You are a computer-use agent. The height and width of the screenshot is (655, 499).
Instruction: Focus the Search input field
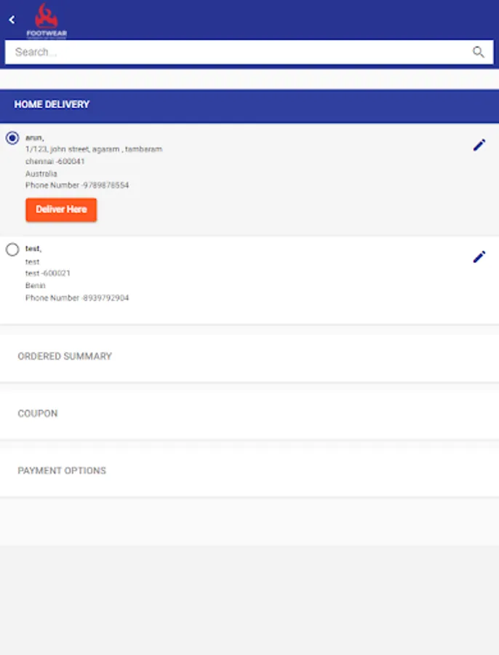(233, 52)
